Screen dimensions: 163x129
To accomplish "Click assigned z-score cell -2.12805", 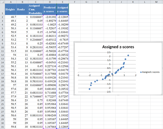I will pos(63,17).
